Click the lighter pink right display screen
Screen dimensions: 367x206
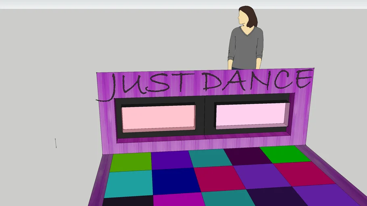pos(252,115)
